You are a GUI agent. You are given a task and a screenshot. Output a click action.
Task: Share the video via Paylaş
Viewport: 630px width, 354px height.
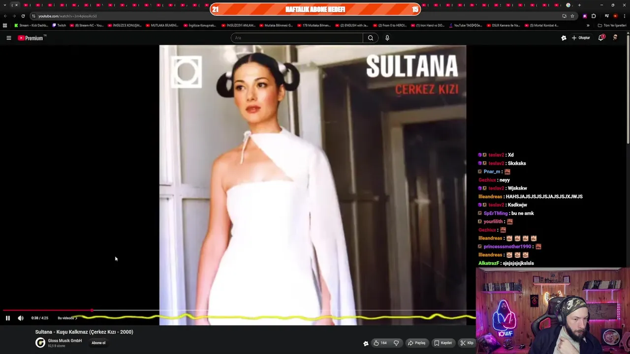[416, 343]
